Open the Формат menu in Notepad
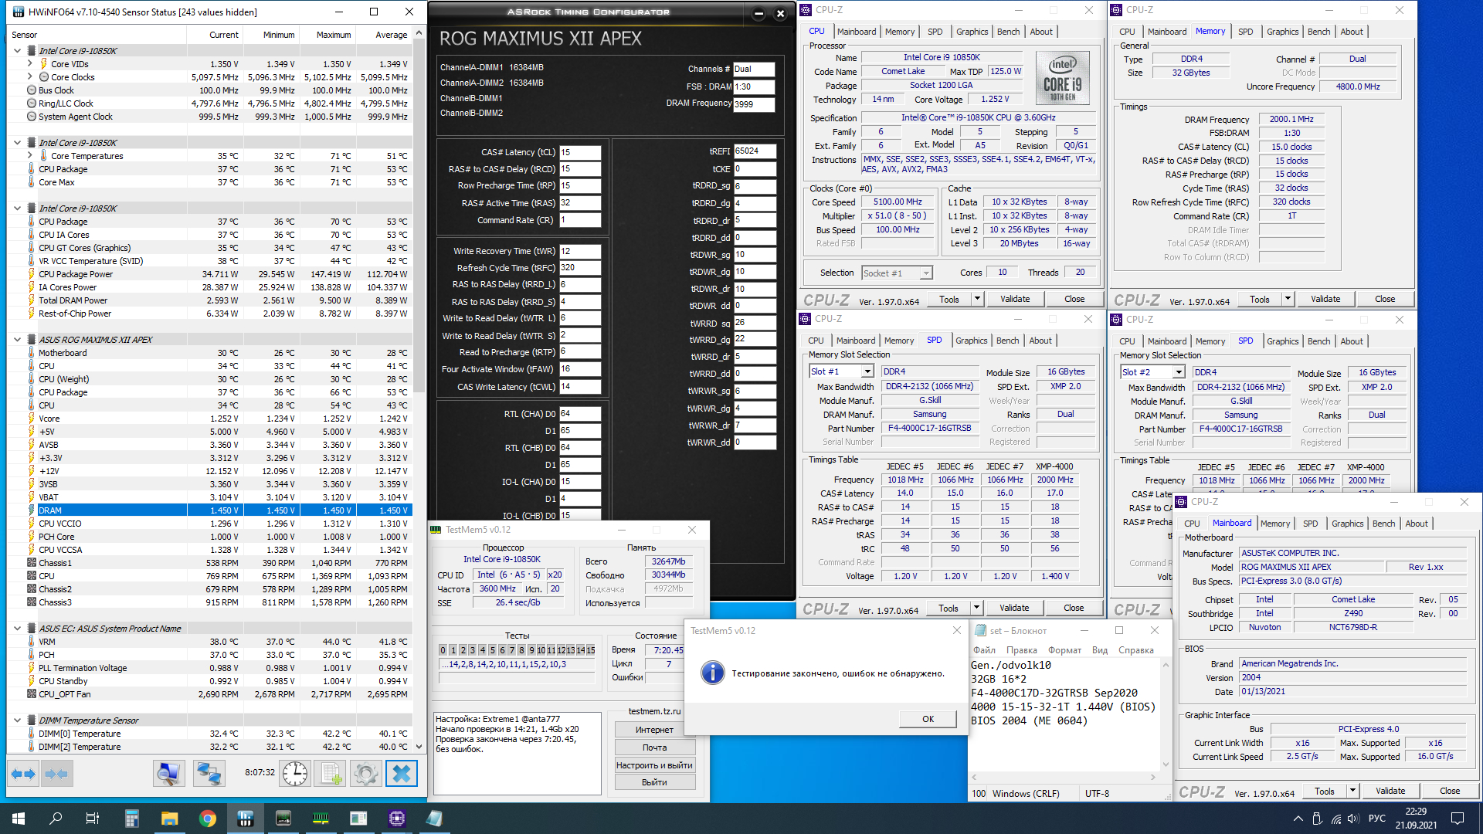The width and height of the screenshot is (1483, 834). (x=1064, y=650)
